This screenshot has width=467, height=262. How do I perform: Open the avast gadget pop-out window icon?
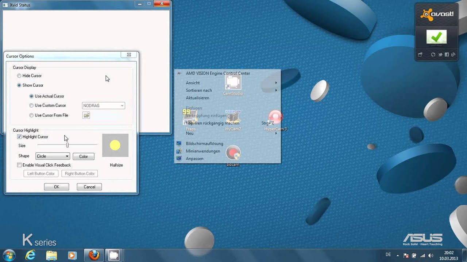[420, 55]
